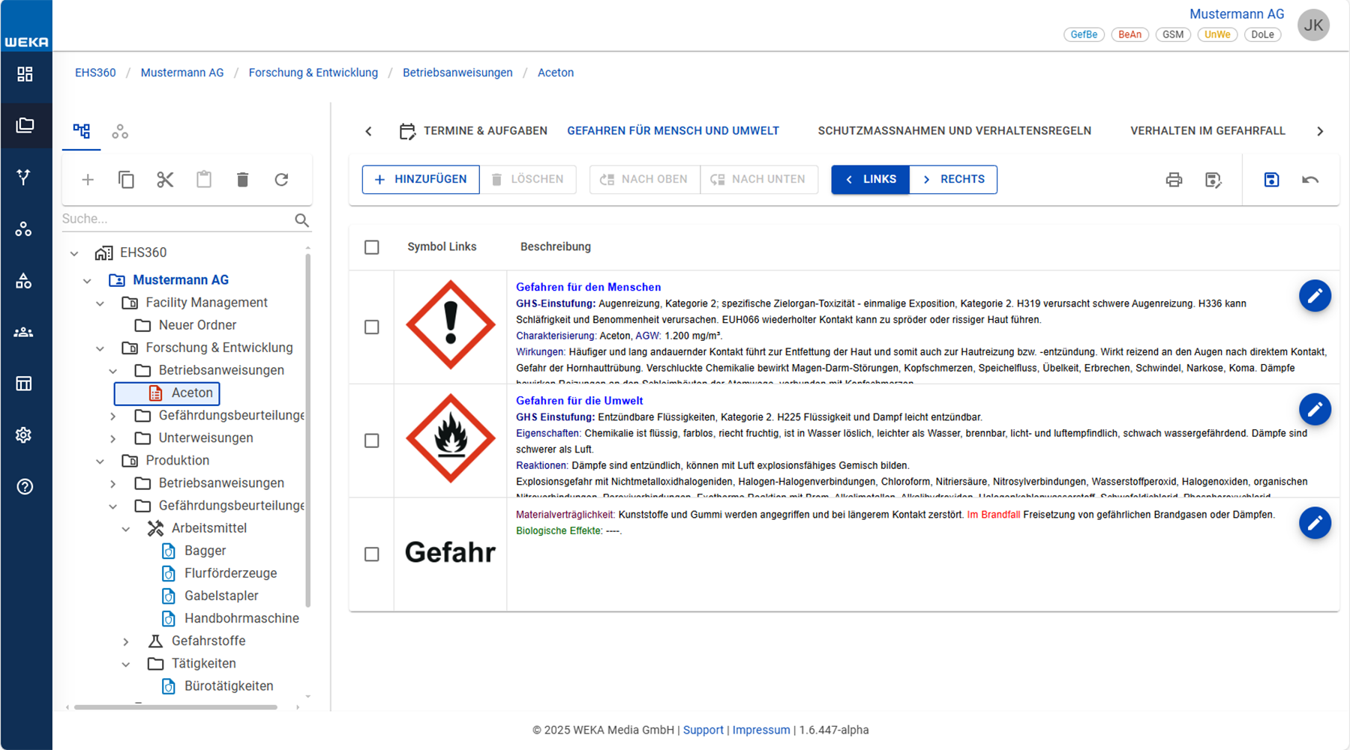The width and height of the screenshot is (1350, 750).
Task: Edit the Gefahren für die Umwelt row
Action: point(1315,410)
